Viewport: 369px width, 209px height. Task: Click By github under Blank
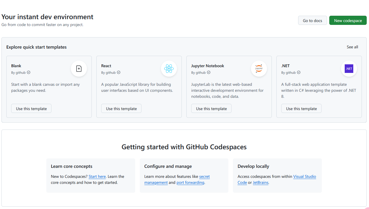(x=18, y=73)
